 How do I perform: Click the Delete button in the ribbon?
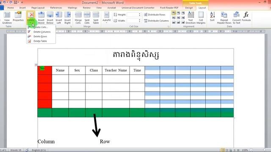tap(30, 18)
